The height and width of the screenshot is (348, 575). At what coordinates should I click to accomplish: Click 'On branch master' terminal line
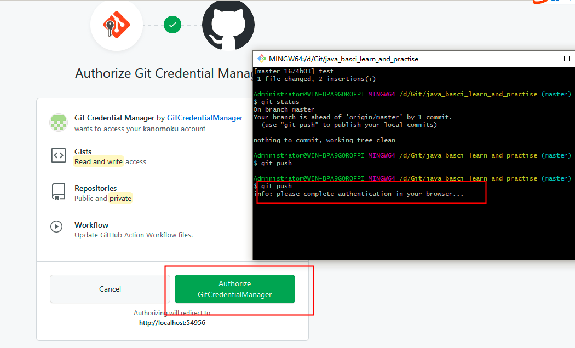(x=284, y=109)
